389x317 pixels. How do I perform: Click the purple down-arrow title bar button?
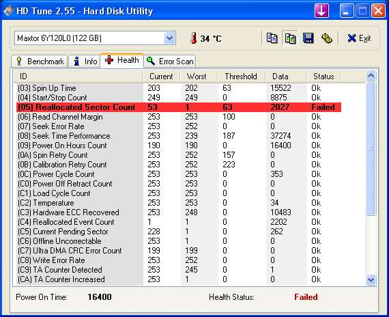[321, 11]
